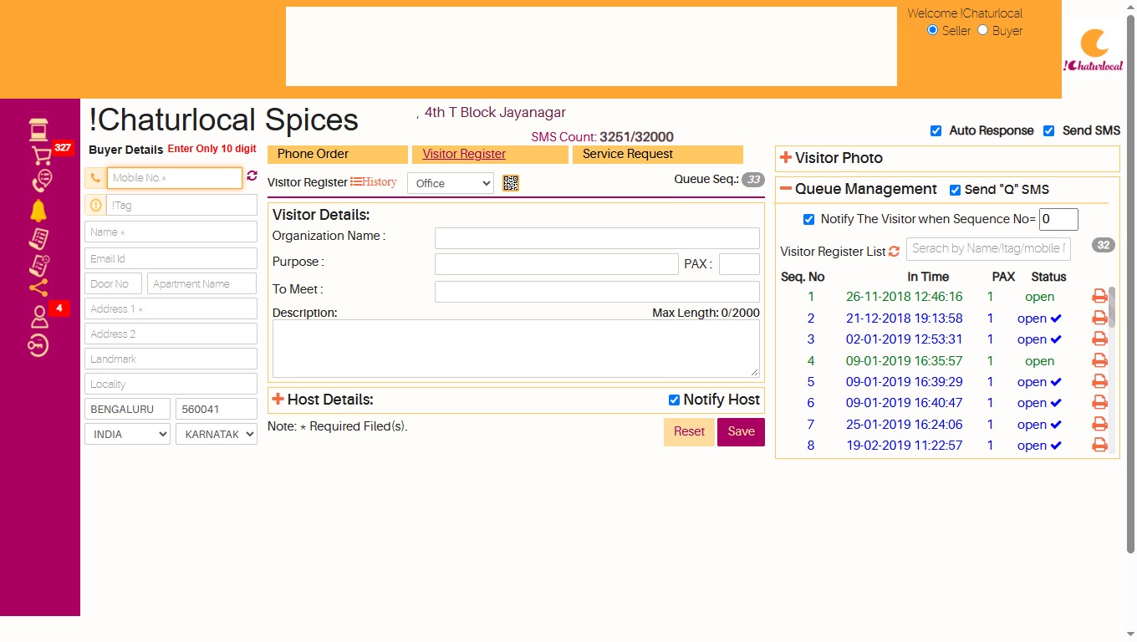Click the Organization Name input field
1137x642 pixels.
point(597,237)
